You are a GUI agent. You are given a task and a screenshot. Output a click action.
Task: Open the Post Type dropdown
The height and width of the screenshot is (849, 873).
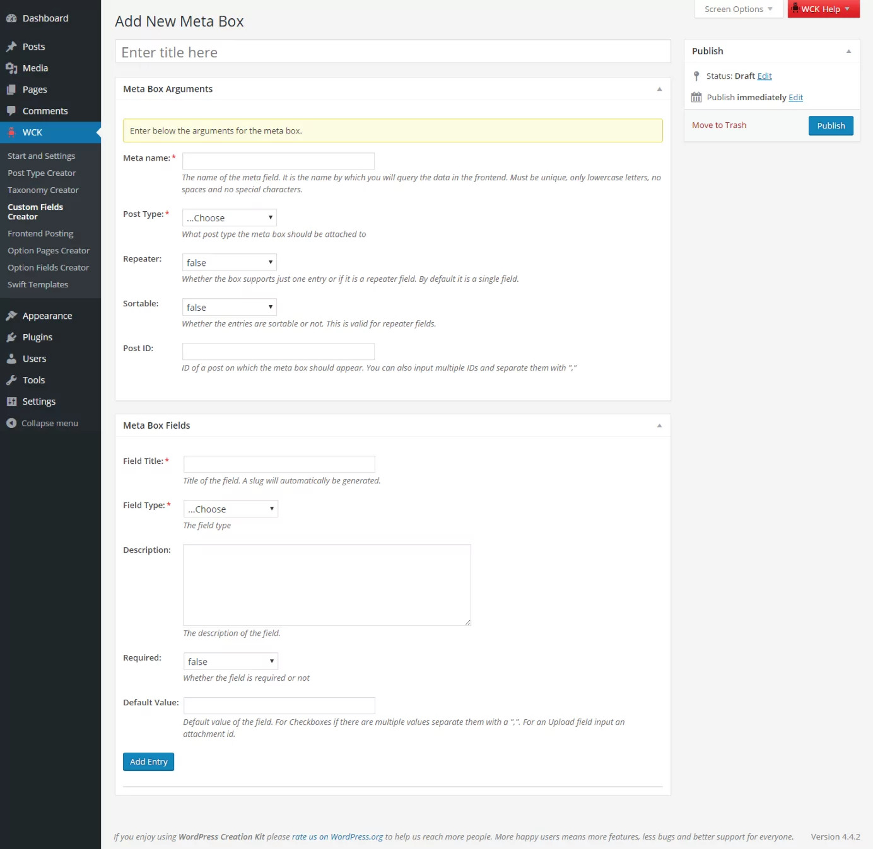pyautogui.click(x=230, y=217)
